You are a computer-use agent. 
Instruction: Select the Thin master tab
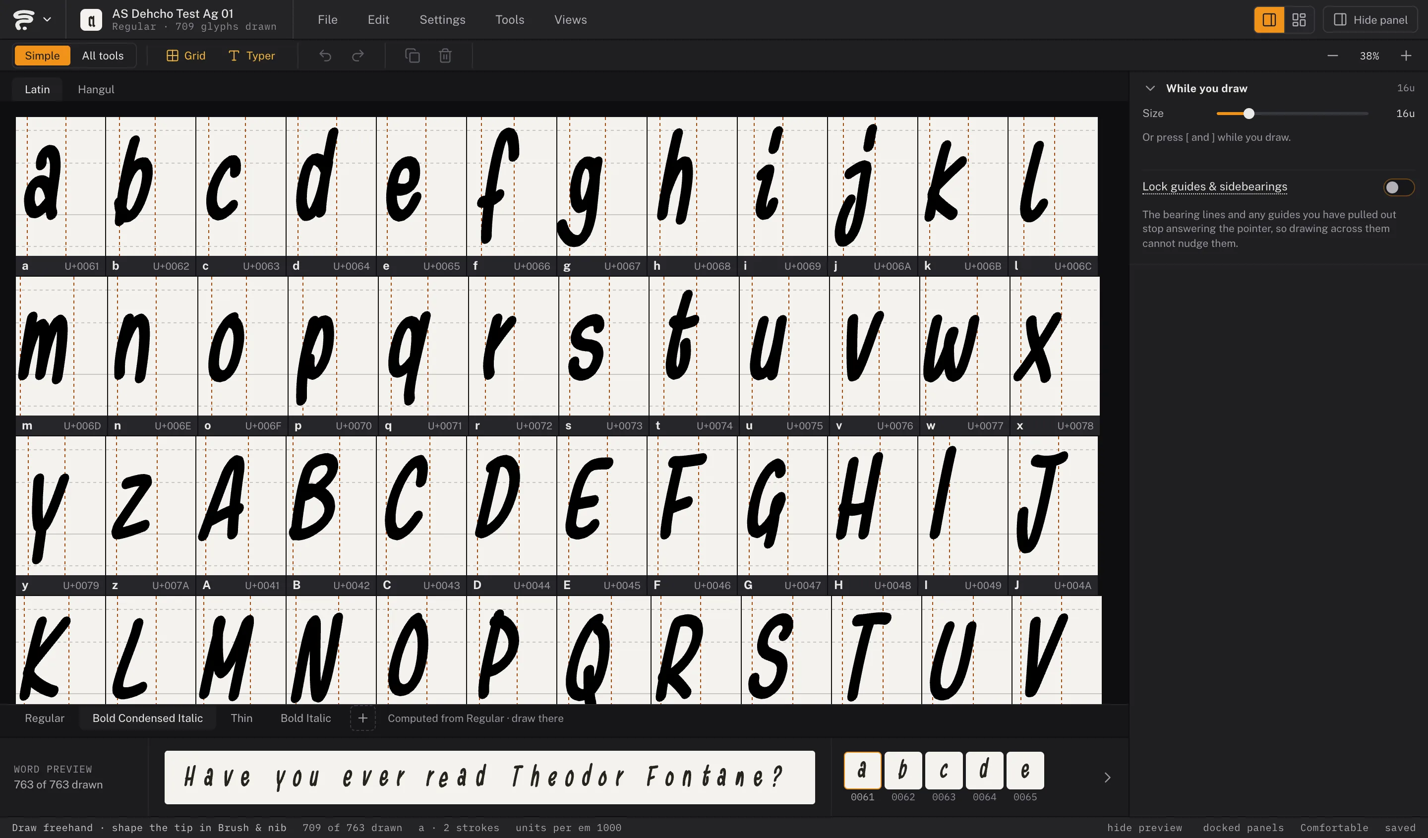[241, 718]
